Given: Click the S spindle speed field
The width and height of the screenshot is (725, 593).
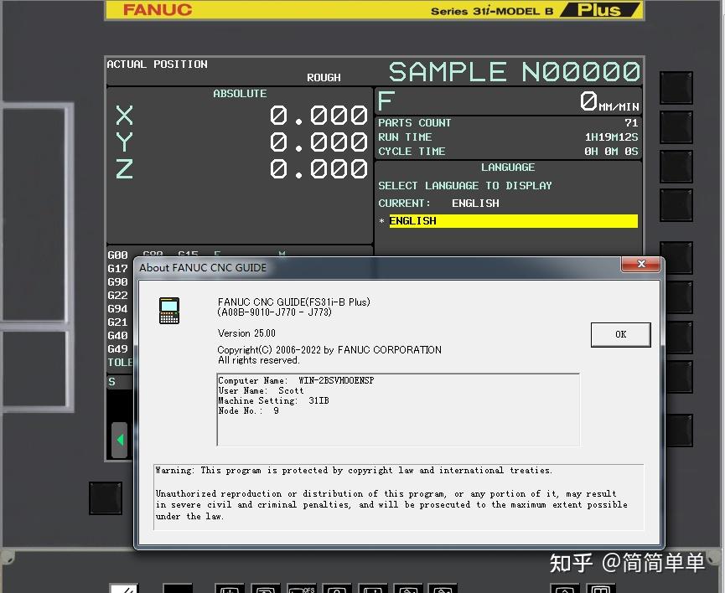Looking at the screenshot, I should pos(111,381).
